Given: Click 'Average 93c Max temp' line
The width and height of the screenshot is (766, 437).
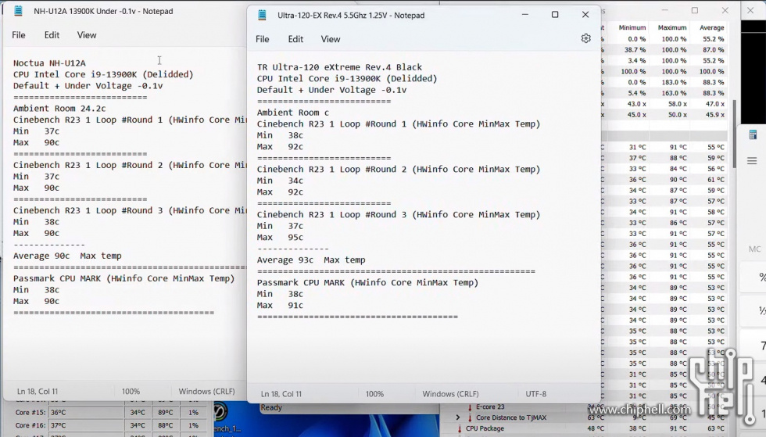Looking at the screenshot, I should point(311,260).
